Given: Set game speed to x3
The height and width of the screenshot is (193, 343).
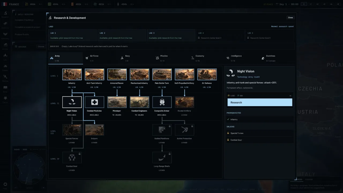Looking at the screenshot, I should pos(324,4).
